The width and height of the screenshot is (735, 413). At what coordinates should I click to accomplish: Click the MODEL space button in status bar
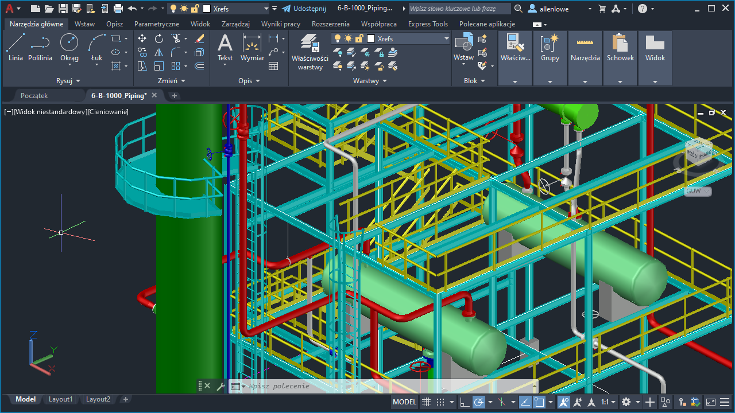[x=404, y=402]
